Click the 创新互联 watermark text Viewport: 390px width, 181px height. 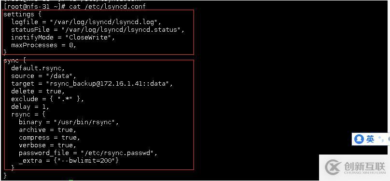(364, 168)
